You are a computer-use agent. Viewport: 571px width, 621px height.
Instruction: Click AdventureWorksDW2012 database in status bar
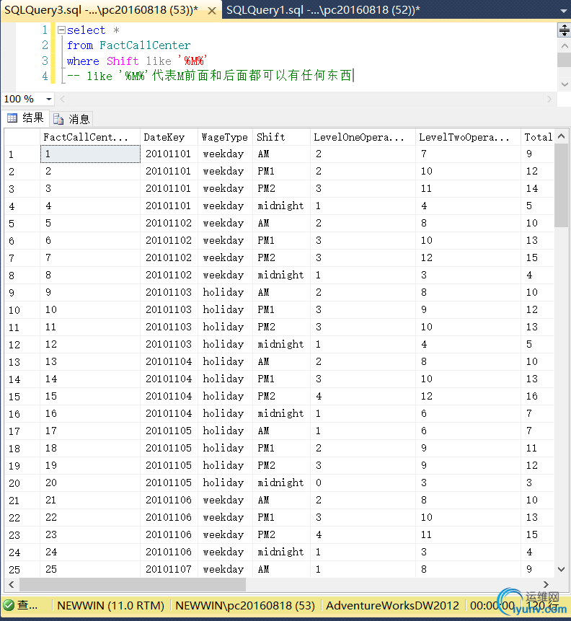[392, 605]
